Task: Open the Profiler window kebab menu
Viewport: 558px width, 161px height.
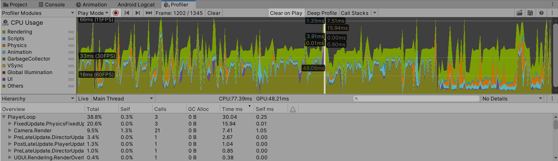Action: [x=552, y=13]
